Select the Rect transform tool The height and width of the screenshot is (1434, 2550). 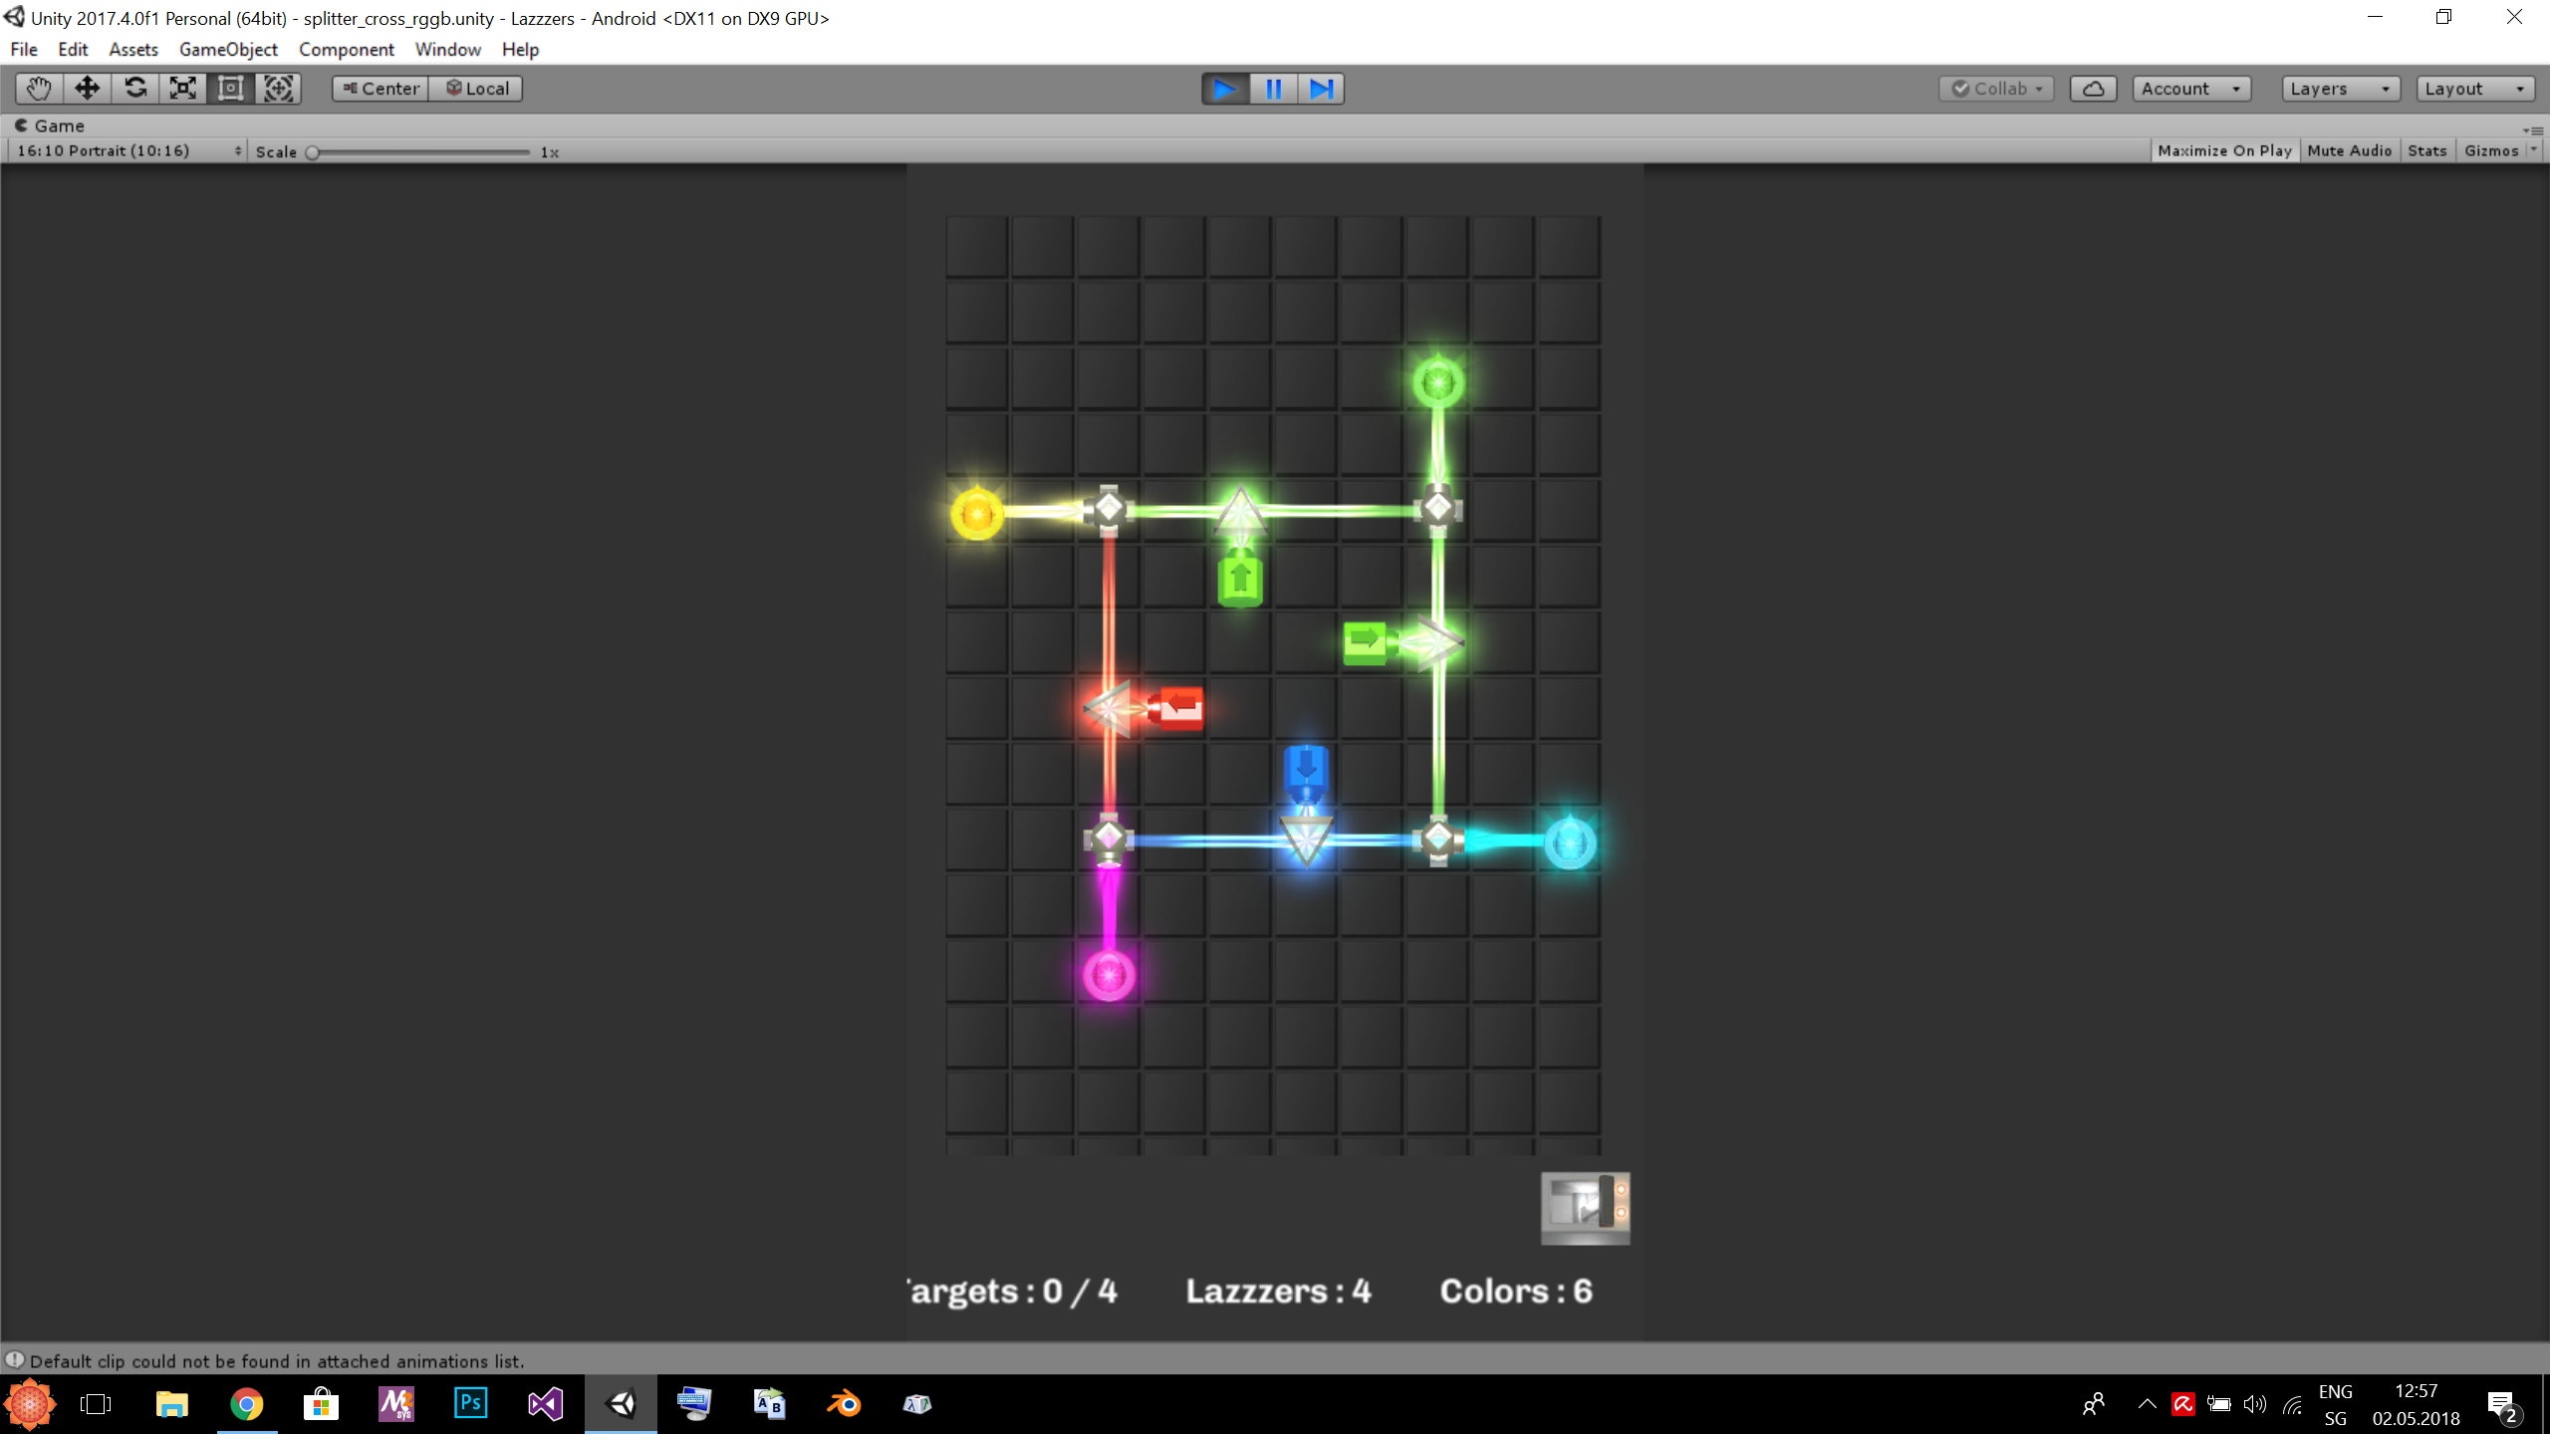[x=231, y=89]
